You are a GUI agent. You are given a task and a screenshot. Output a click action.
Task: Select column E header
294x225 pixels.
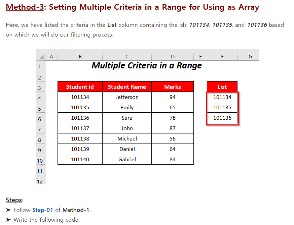click(x=200, y=56)
